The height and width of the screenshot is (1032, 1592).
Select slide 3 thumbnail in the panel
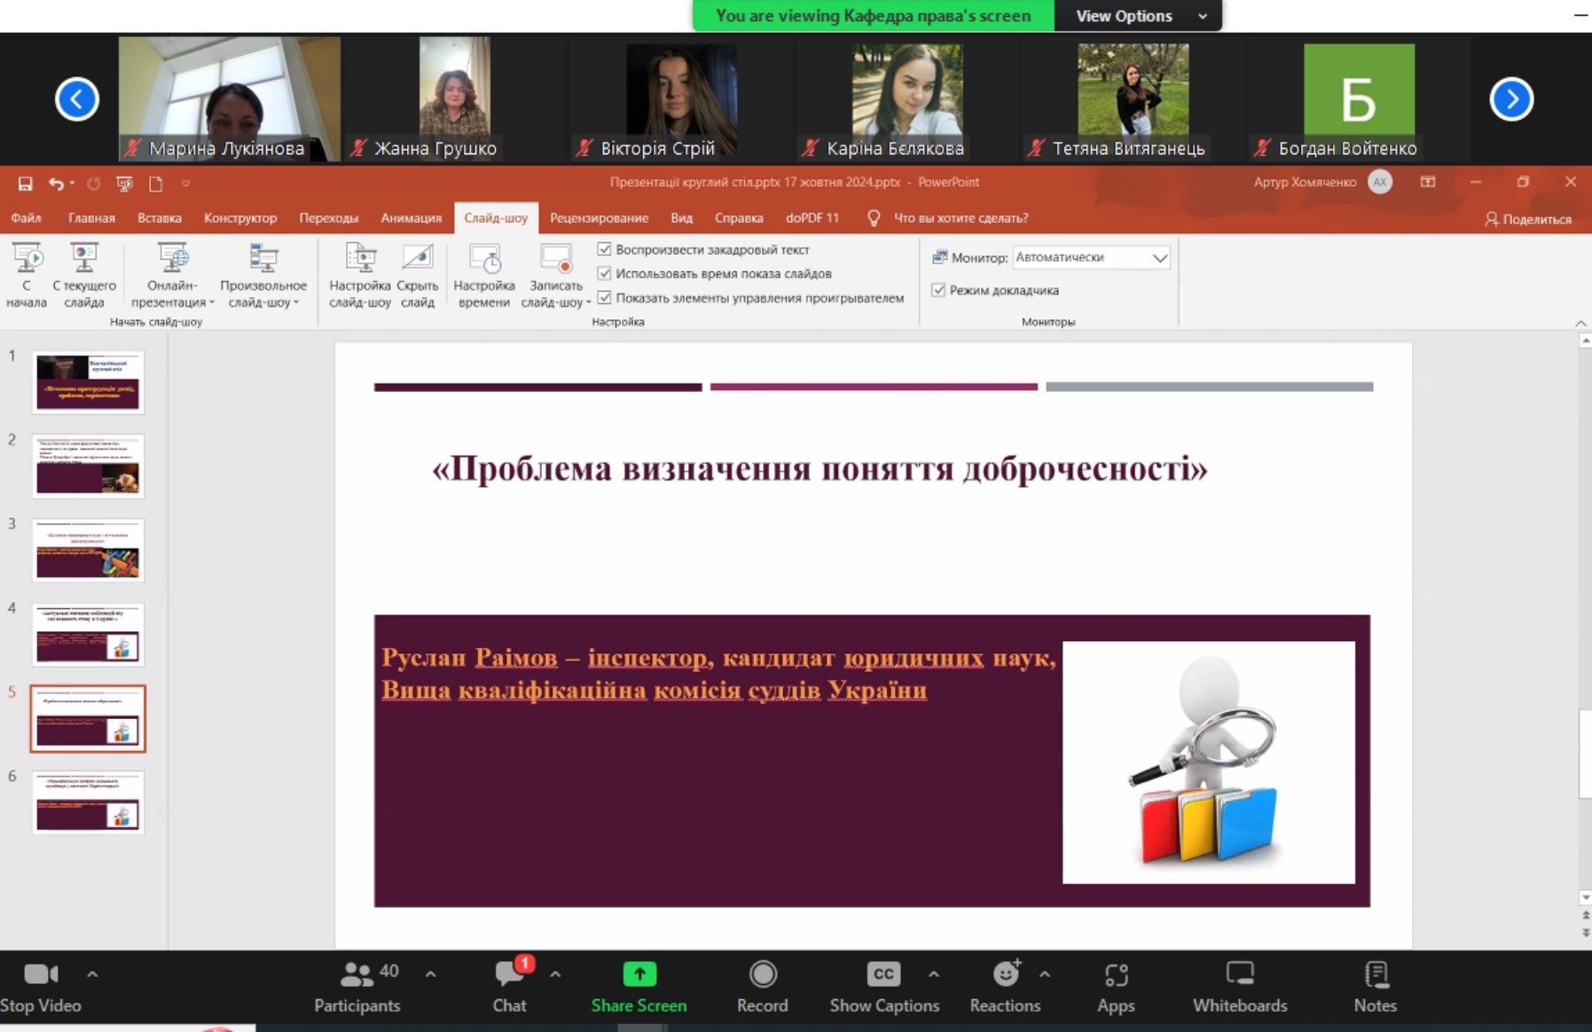pos(88,551)
